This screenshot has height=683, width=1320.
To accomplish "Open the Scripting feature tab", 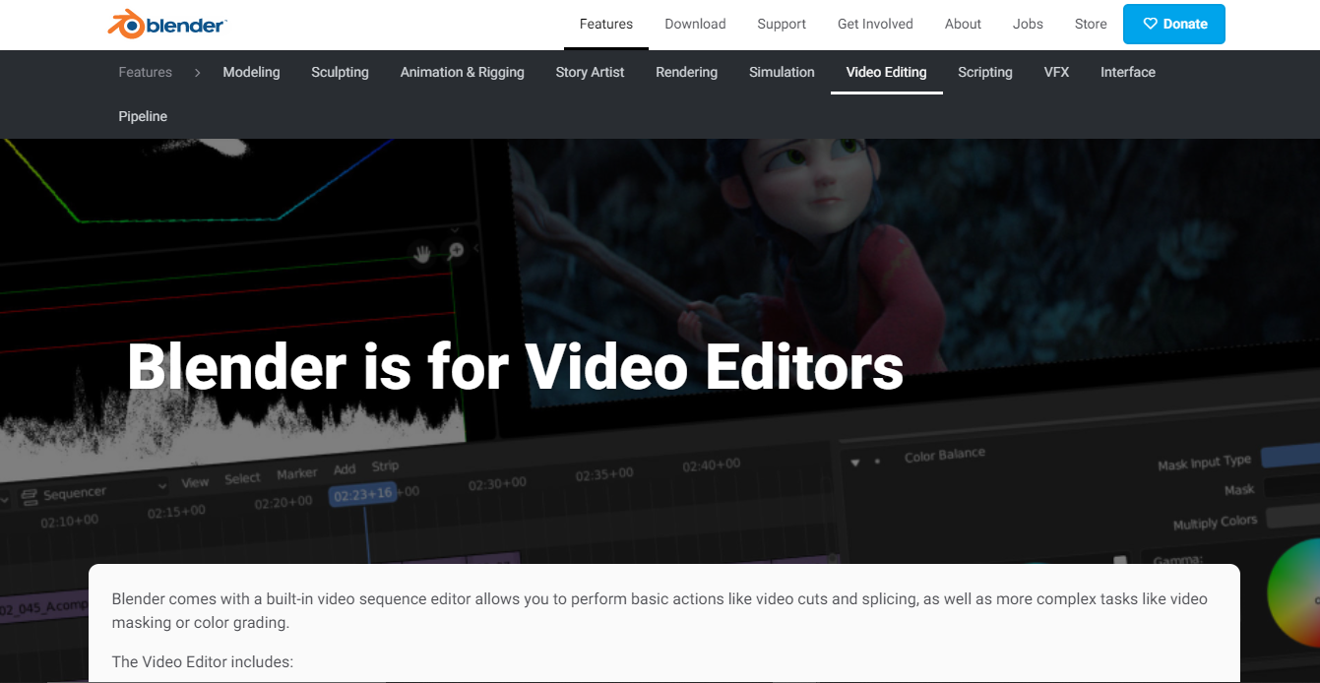I will [984, 72].
